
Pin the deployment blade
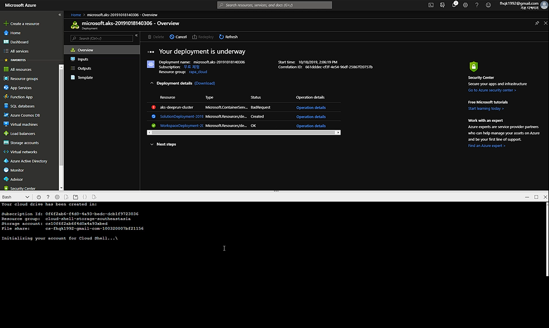537,23
